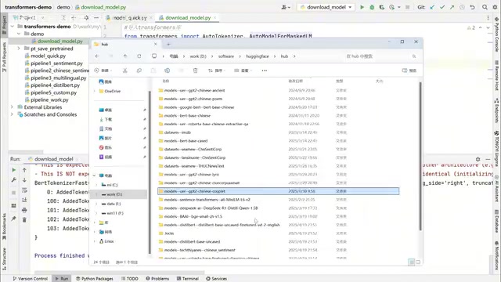The height and width of the screenshot is (282, 501).
Task: Click the undo rollback icon in toolbar
Action: point(472,7)
